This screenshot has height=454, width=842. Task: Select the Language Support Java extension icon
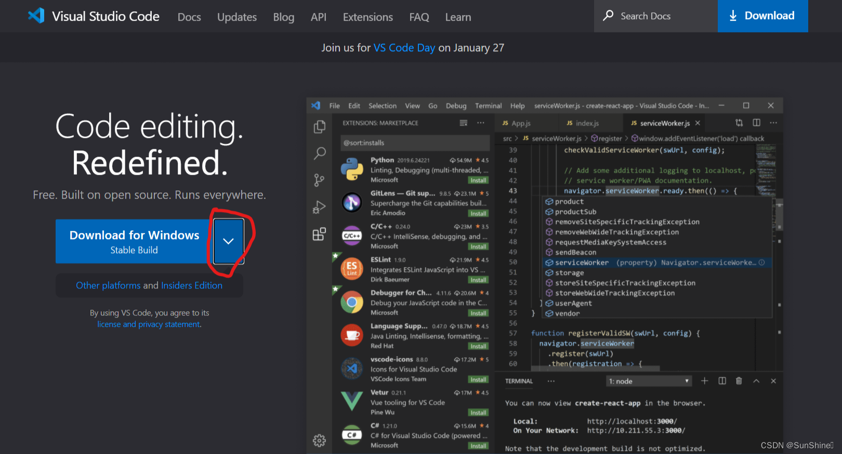(x=352, y=335)
